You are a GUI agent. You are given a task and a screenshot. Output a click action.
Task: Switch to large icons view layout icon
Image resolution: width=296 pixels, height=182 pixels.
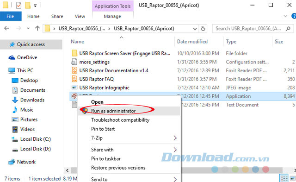292,178
